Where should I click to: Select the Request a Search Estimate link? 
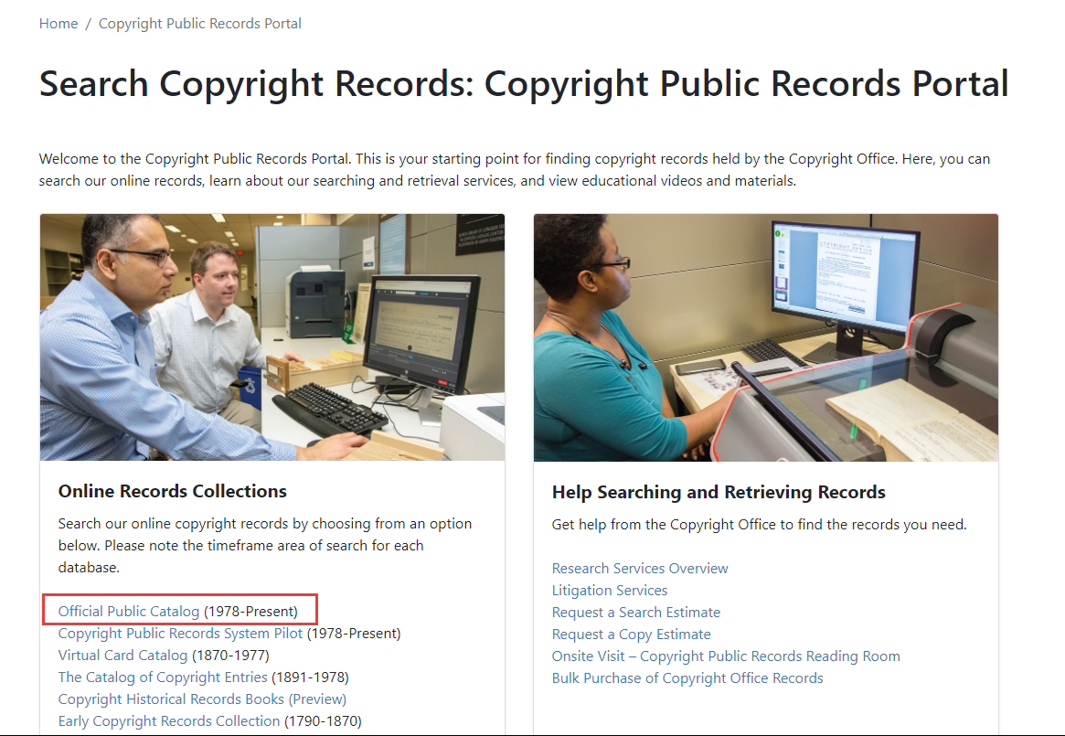[x=636, y=612]
